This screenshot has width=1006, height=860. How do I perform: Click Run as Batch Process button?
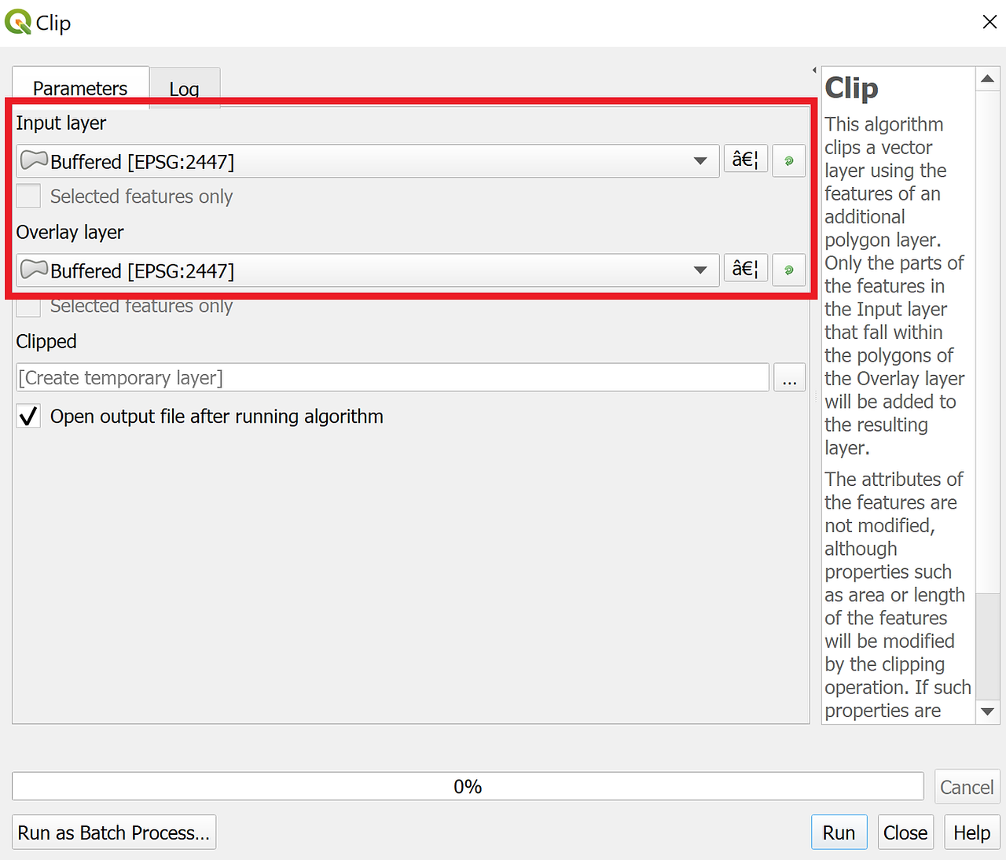pos(114,832)
